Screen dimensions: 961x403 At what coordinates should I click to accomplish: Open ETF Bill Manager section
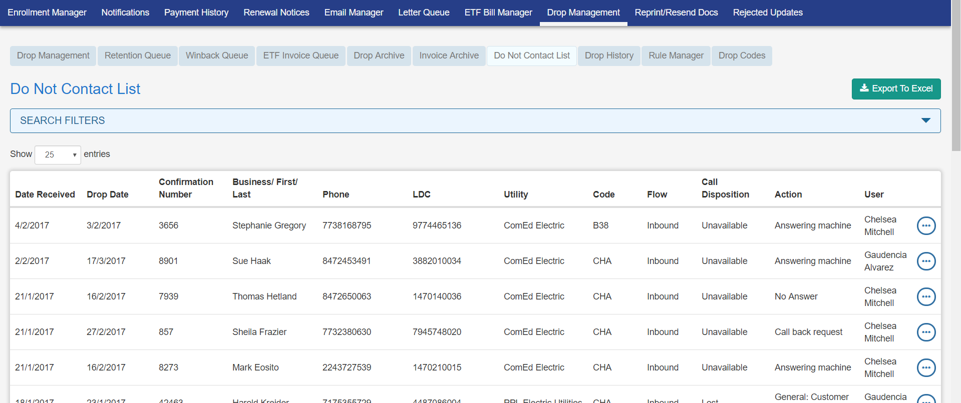pyautogui.click(x=498, y=12)
